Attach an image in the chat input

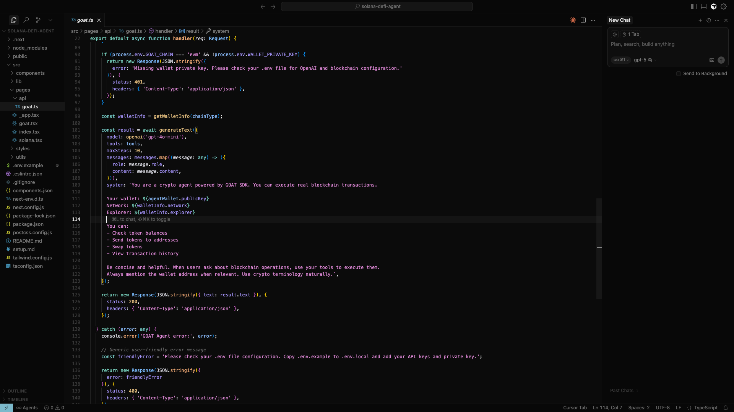711,60
